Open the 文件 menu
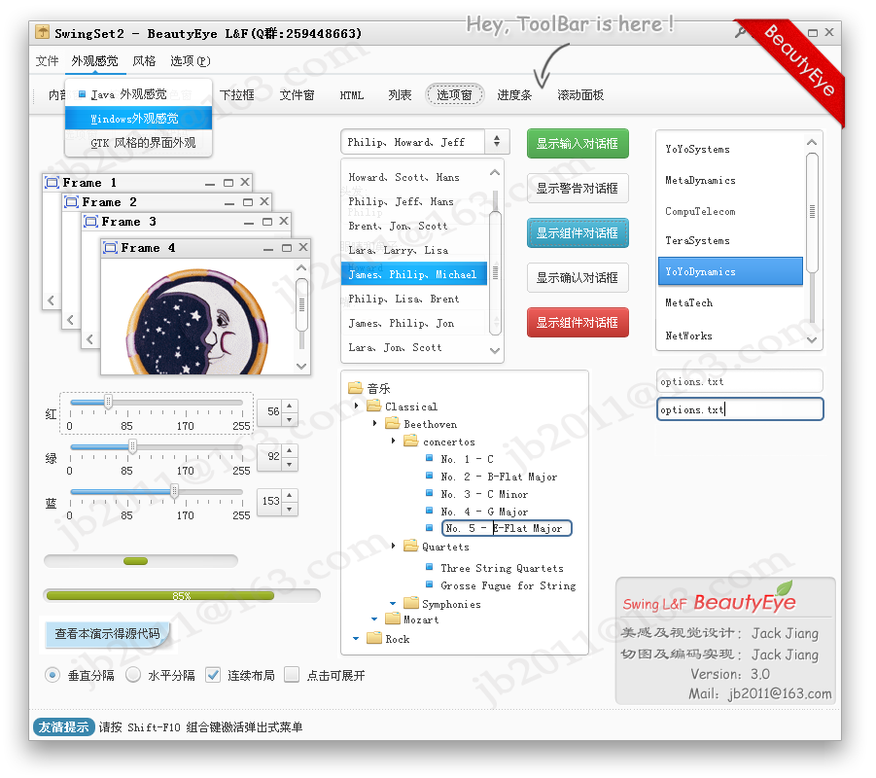 click(46, 60)
